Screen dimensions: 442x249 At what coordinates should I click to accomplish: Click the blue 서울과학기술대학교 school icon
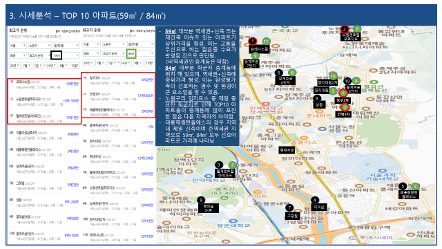[x=382, y=170]
